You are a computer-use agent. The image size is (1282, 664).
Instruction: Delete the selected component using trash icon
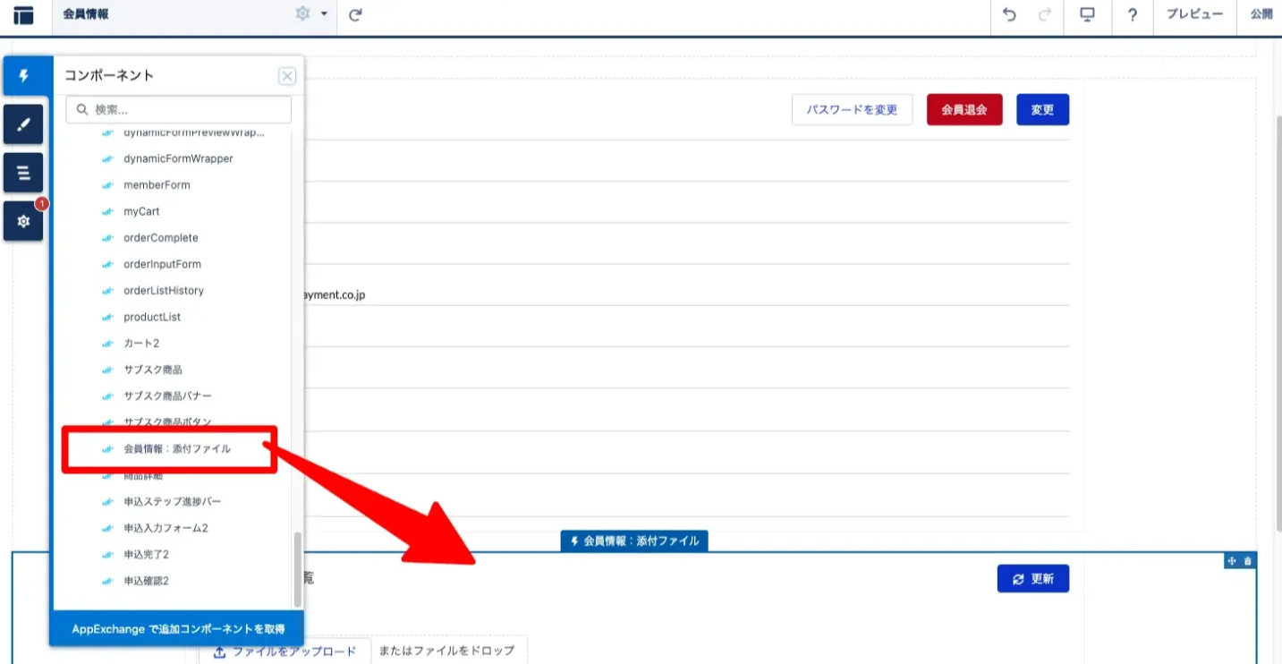pyautogui.click(x=1248, y=561)
